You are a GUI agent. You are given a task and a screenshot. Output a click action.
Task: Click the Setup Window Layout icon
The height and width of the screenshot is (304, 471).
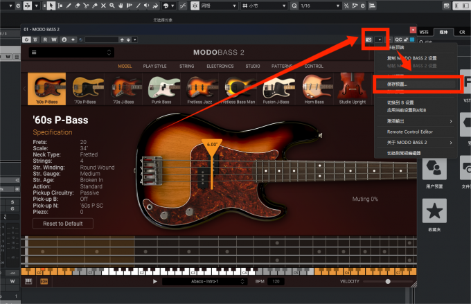coord(447,6)
